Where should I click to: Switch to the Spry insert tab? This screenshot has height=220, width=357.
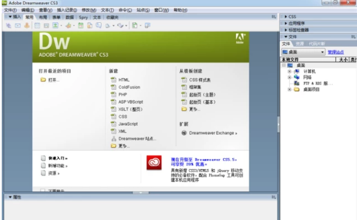(x=84, y=18)
